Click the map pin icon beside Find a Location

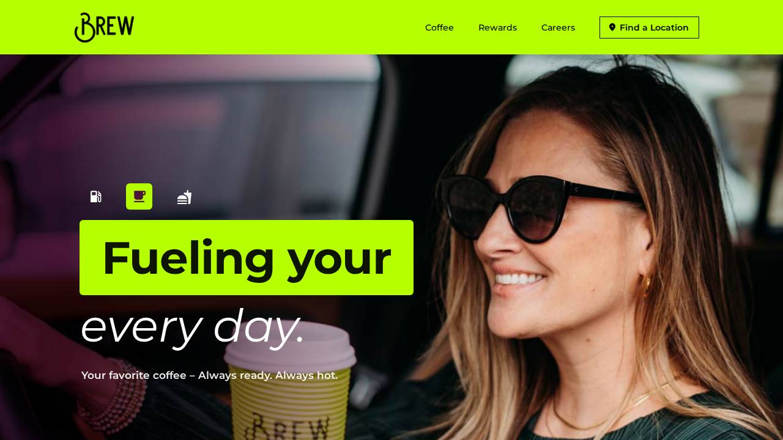click(612, 28)
